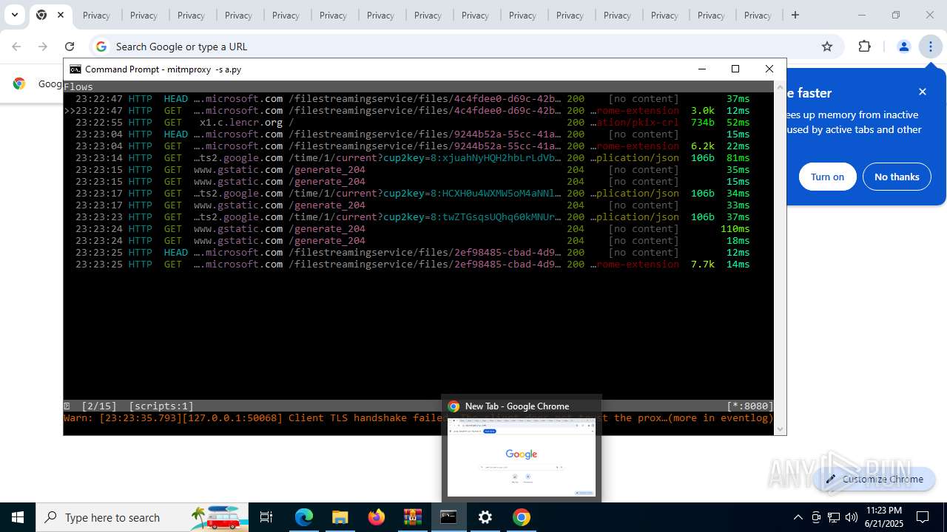947x532 pixels.
Task: Click No thanks in memory saver popup
Action: tap(897, 177)
